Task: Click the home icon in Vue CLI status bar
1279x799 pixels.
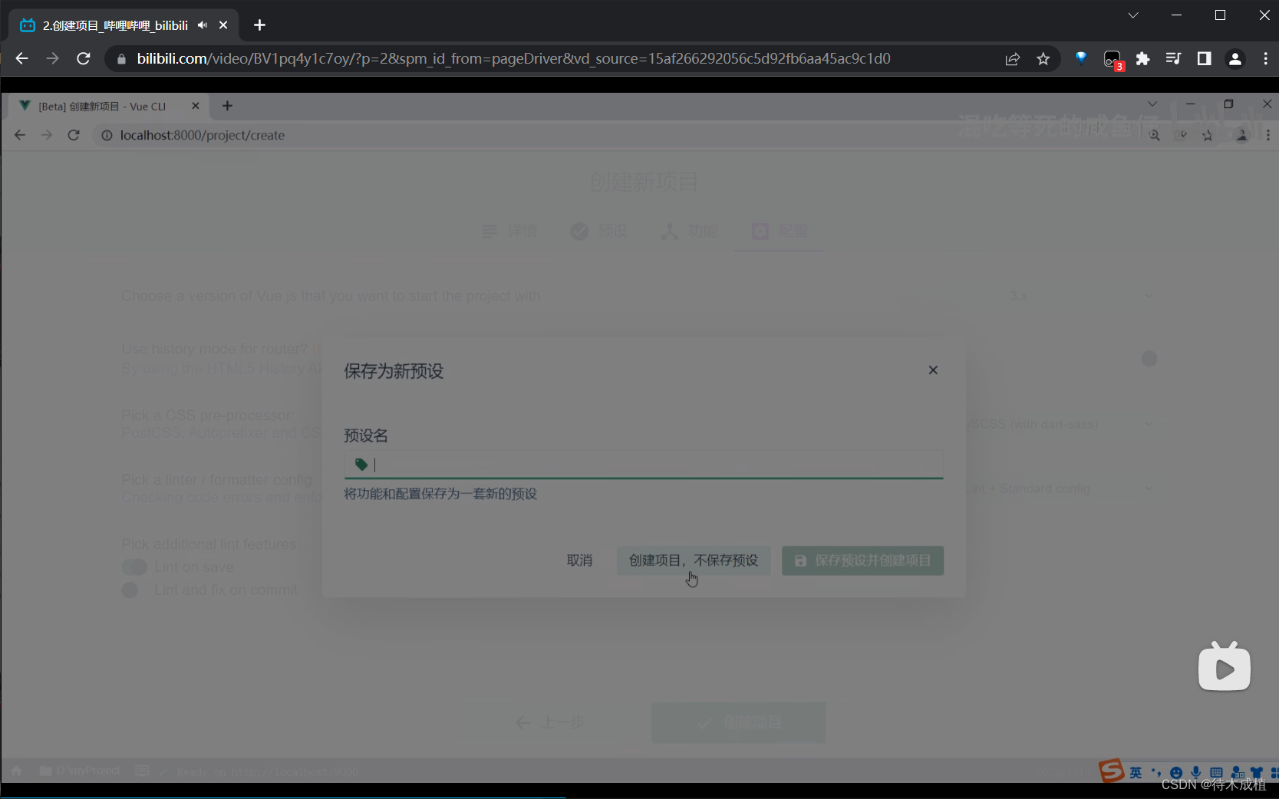Action: tap(17, 771)
